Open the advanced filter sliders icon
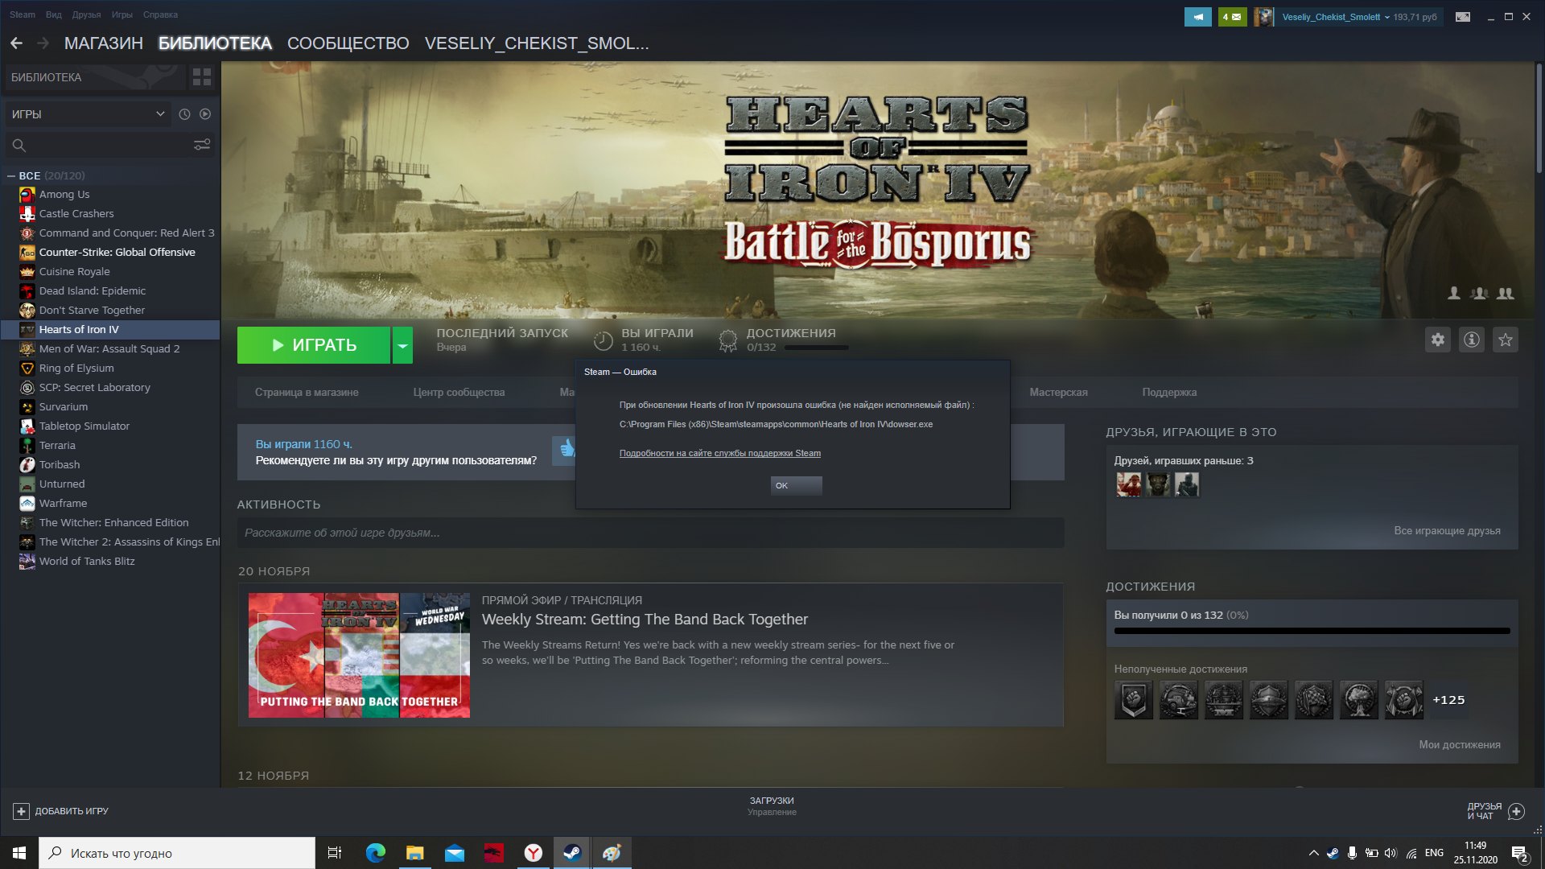Screen dimensions: 1545x869 [x=202, y=145]
